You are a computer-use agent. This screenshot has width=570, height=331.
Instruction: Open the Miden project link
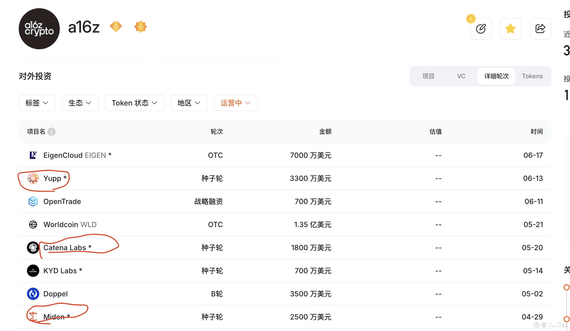[54, 317]
